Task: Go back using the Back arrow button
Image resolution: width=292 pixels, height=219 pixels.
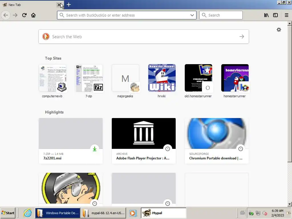Action: pos(6,15)
